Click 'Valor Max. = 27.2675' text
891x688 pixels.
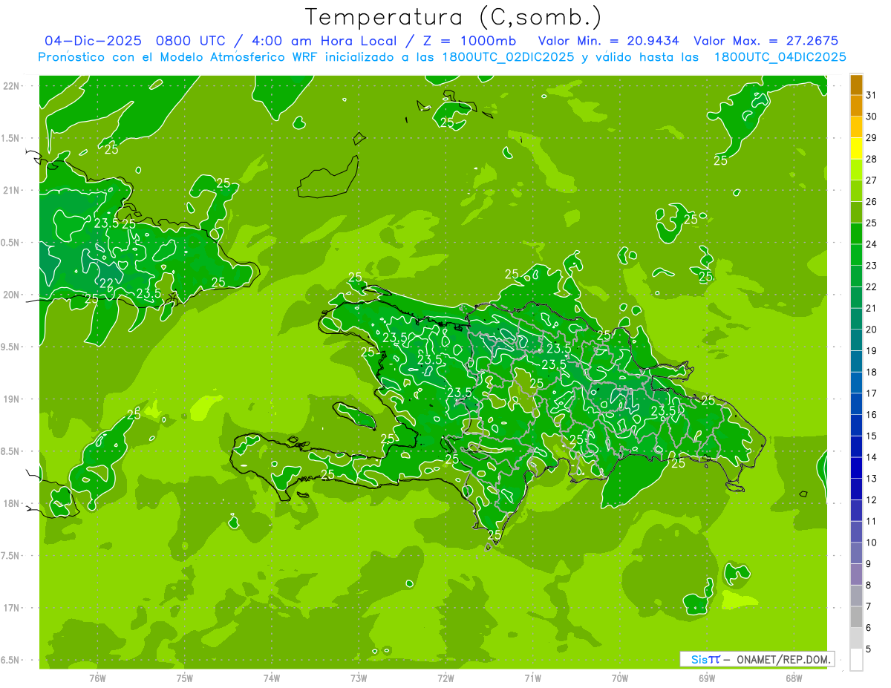click(x=766, y=41)
